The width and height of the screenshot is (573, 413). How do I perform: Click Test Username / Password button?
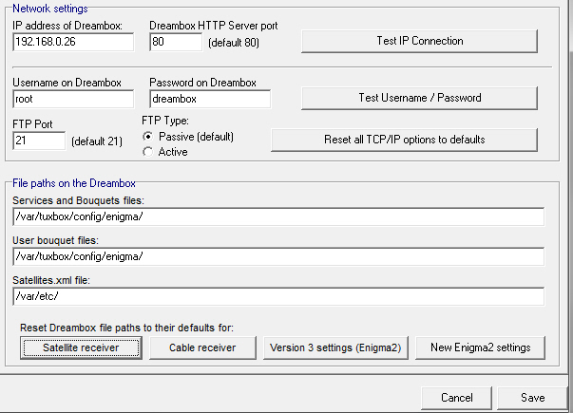[419, 98]
